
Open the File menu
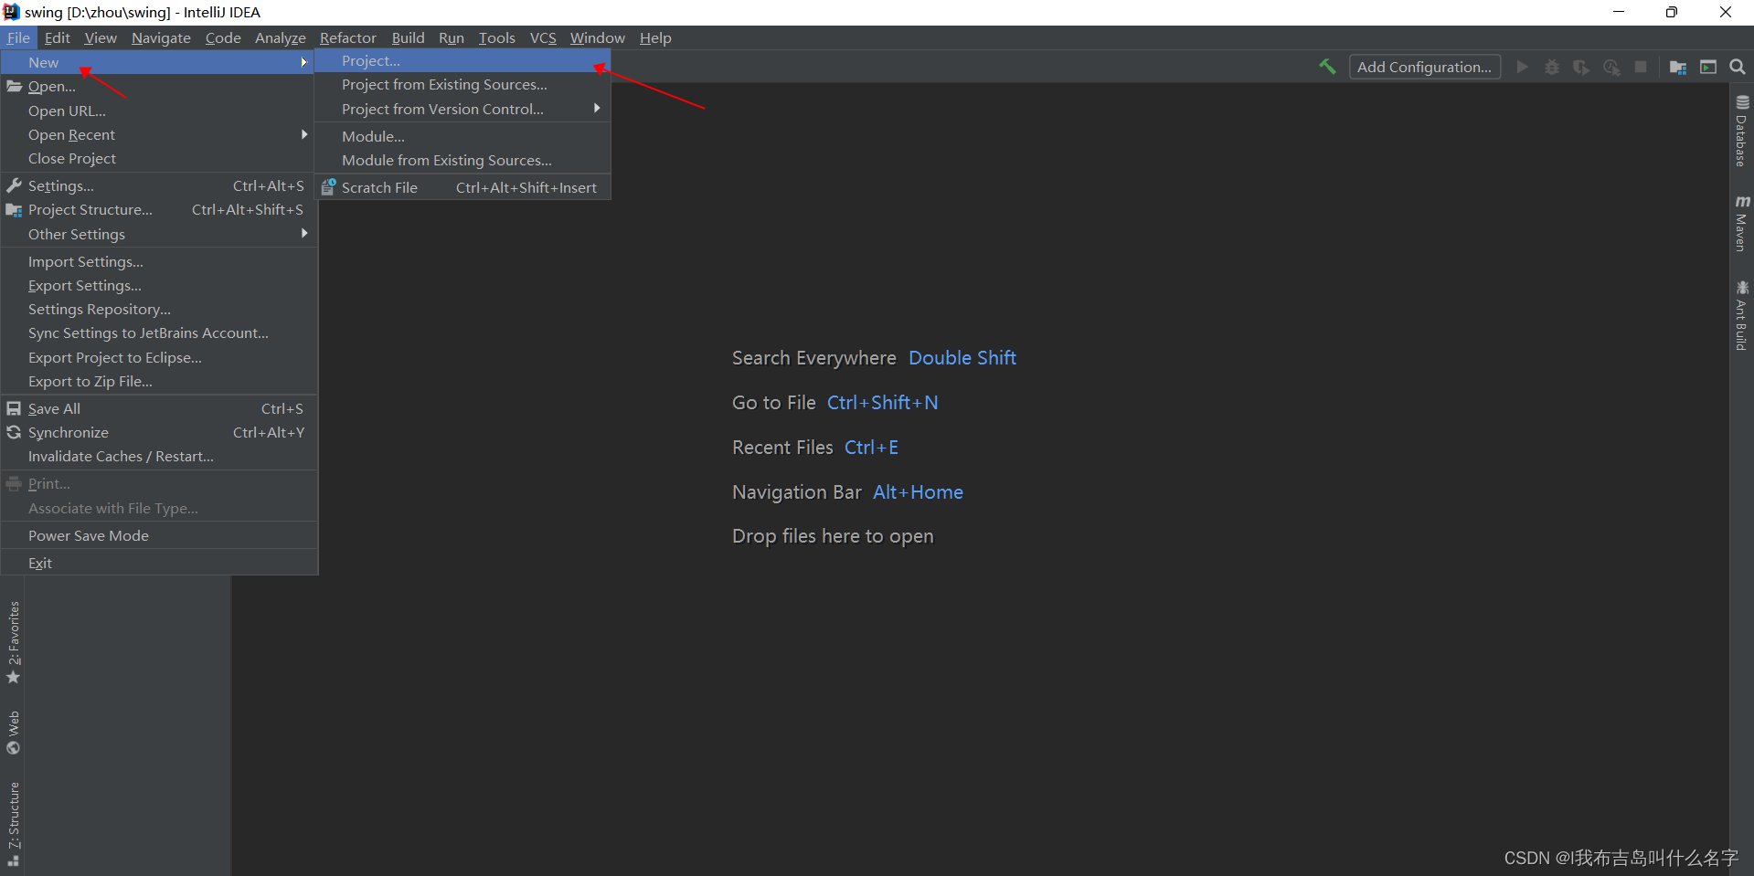(18, 37)
